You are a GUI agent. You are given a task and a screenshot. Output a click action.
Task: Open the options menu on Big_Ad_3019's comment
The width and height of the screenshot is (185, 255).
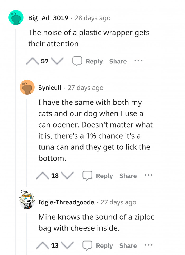138,61
